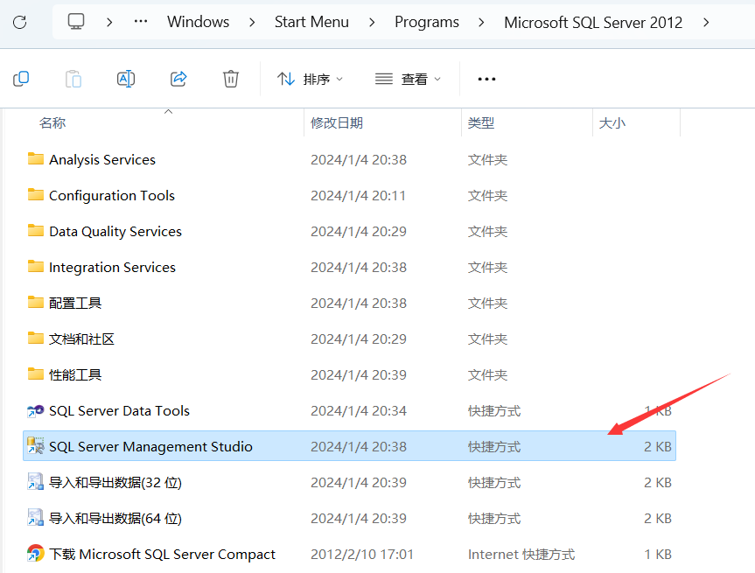This screenshot has width=755, height=573.
Task: Click the 配置工具 folder icon
Action: tap(36, 303)
